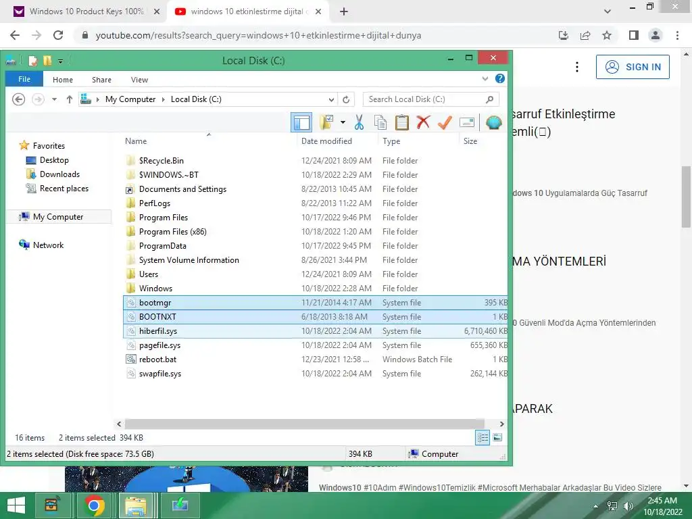Select My Computer in the navigation pane
692x519 pixels.
(58, 217)
